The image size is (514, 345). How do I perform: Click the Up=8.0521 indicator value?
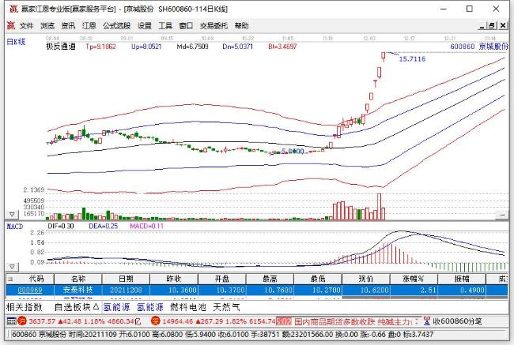click(146, 47)
